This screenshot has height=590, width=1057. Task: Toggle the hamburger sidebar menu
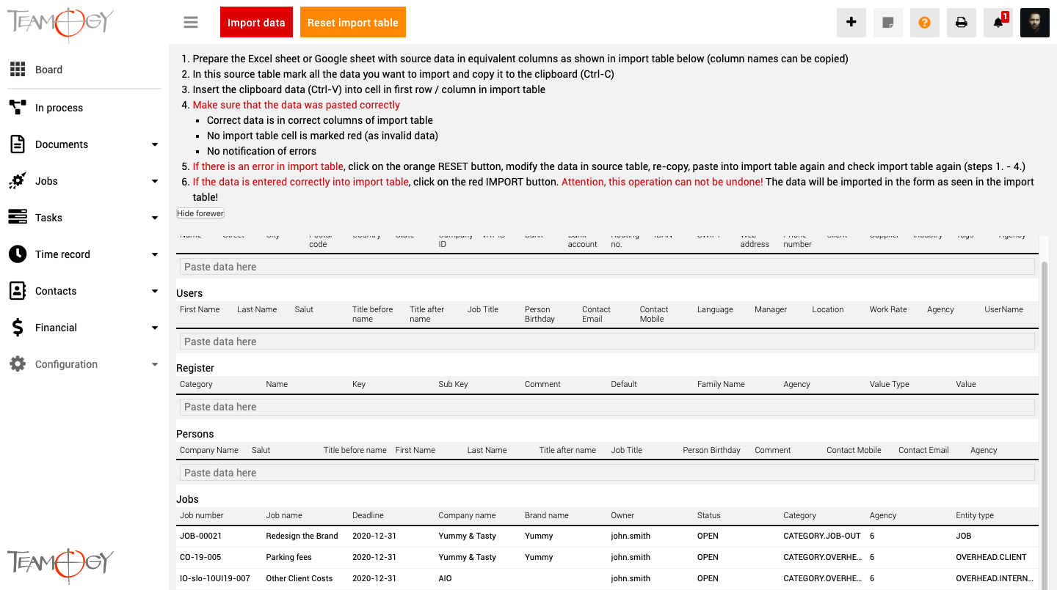tap(191, 22)
